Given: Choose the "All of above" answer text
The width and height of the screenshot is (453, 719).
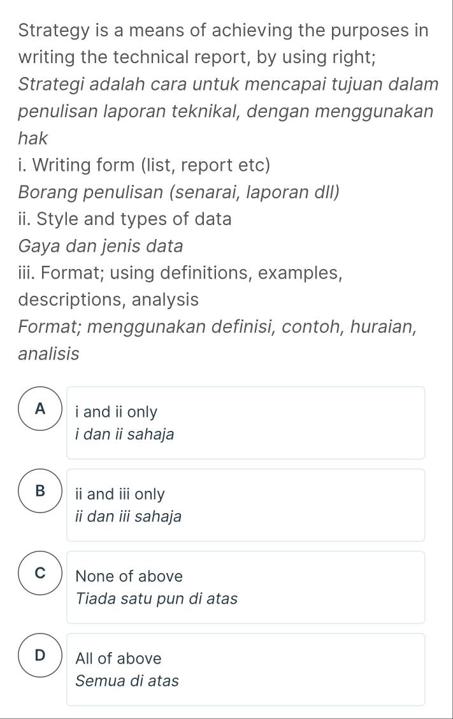Looking at the screenshot, I should [x=119, y=658].
